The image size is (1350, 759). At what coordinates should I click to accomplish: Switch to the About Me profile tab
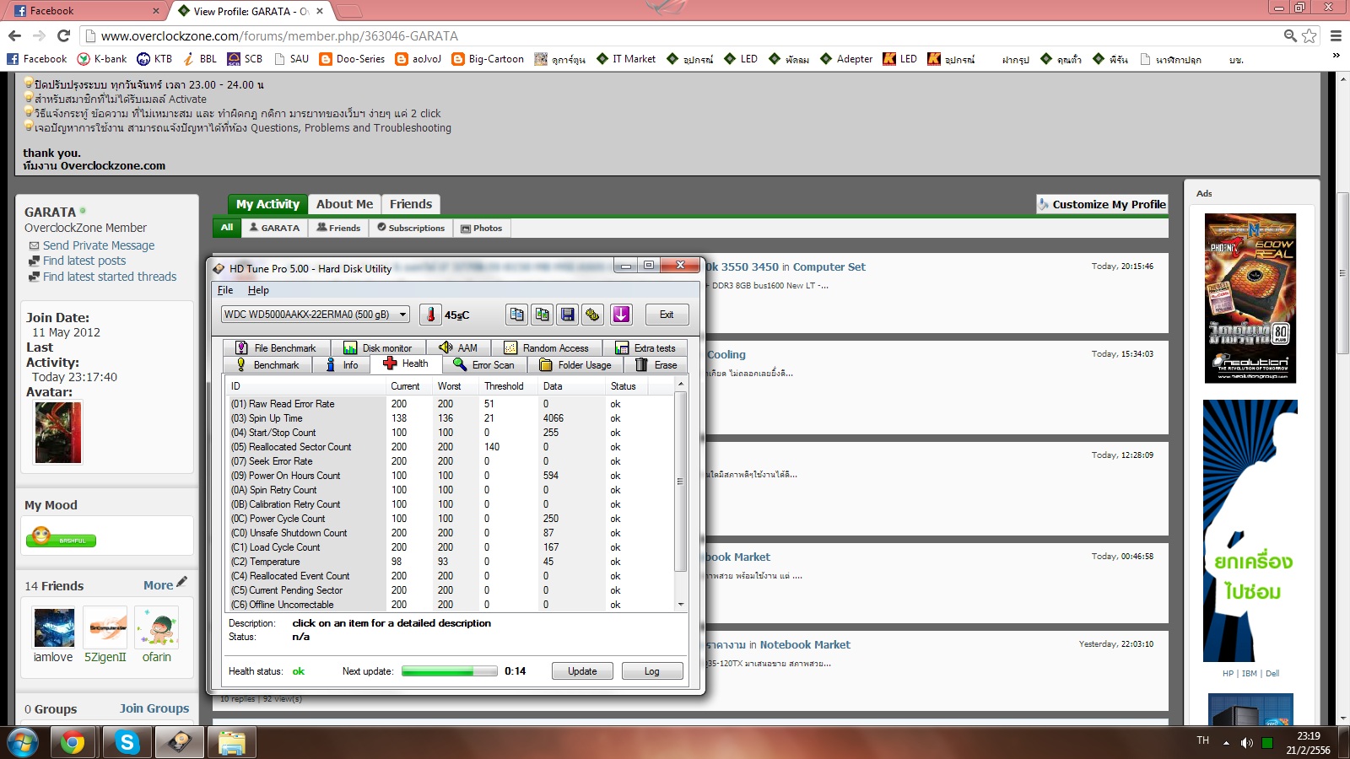pyautogui.click(x=344, y=204)
